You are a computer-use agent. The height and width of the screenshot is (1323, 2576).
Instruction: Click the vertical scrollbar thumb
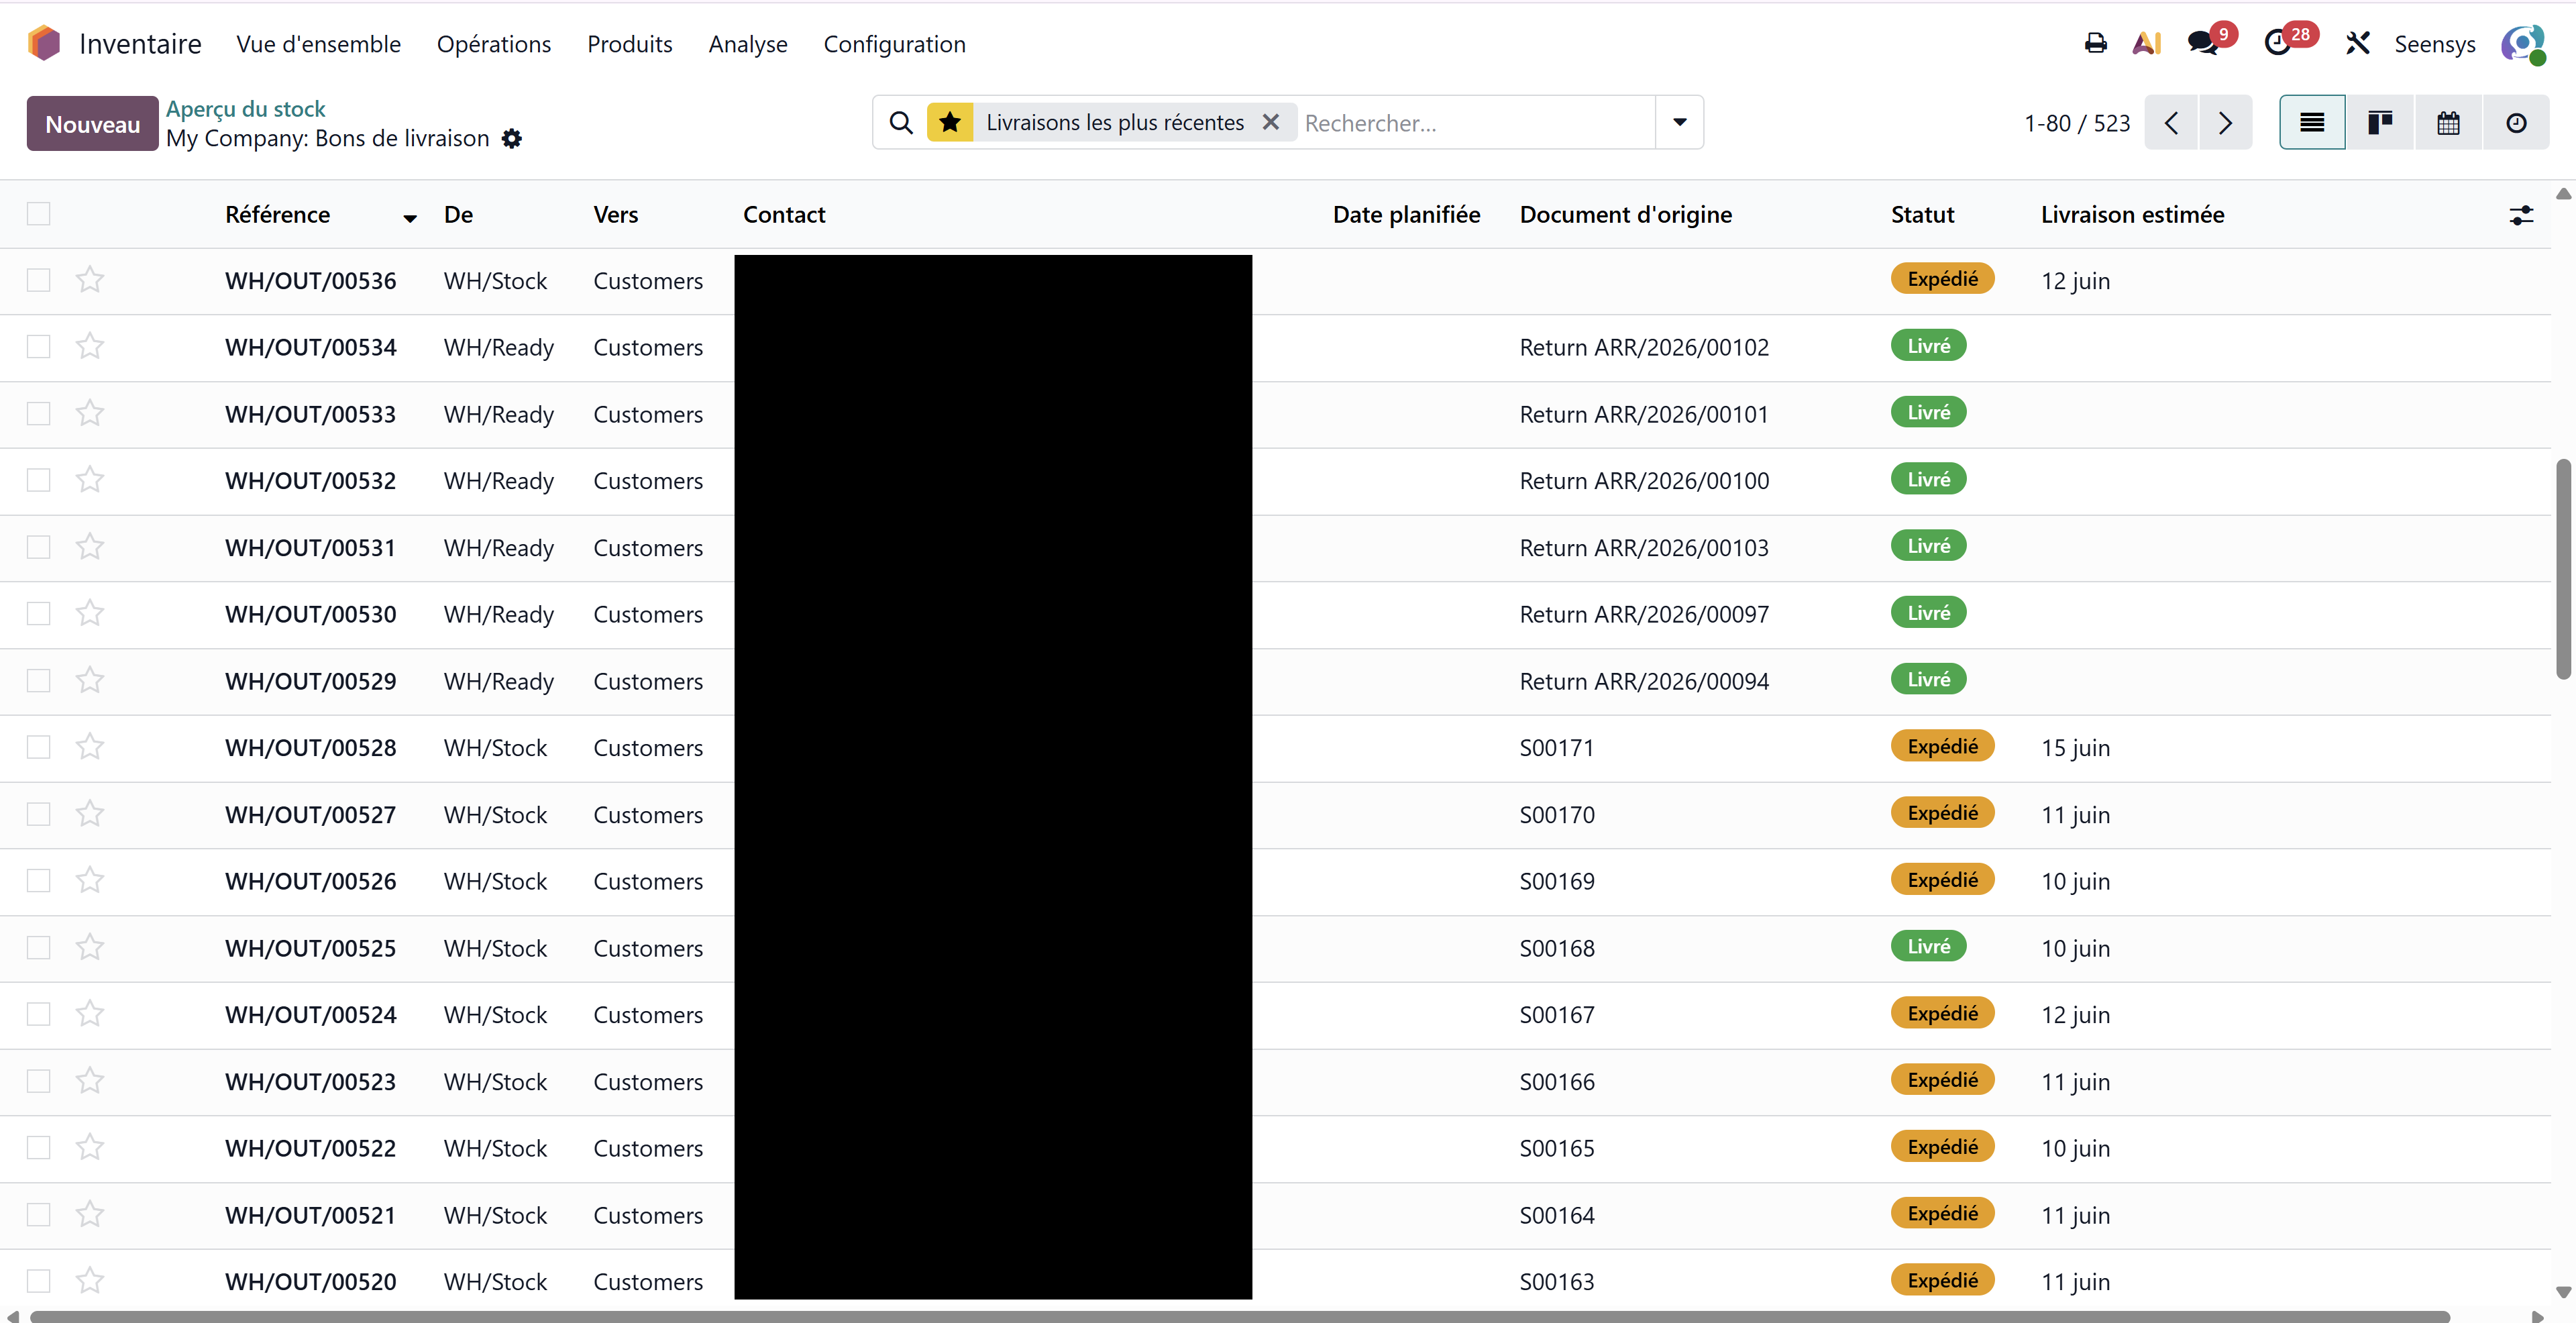tap(2563, 568)
